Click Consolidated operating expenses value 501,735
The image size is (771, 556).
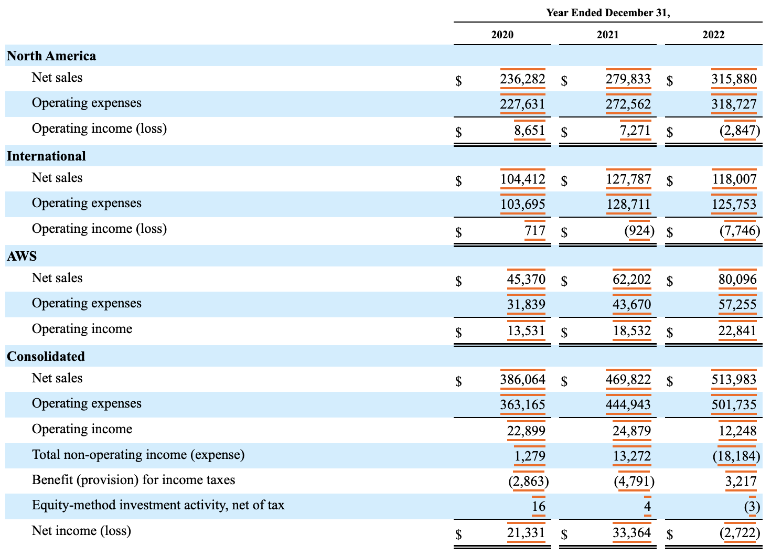[734, 405]
